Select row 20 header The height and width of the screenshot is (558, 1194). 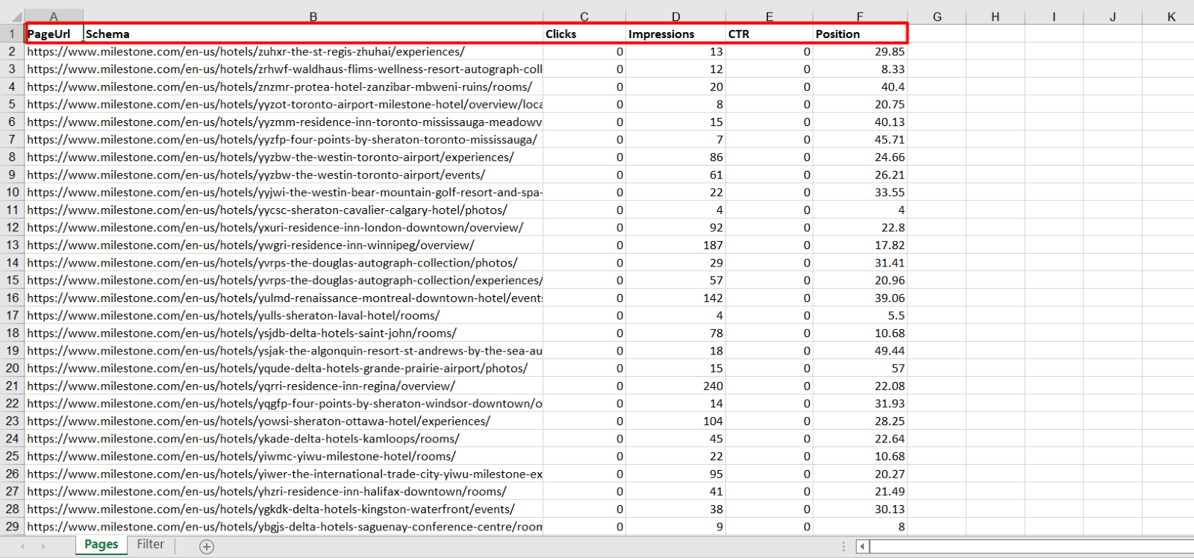(x=12, y=369)
